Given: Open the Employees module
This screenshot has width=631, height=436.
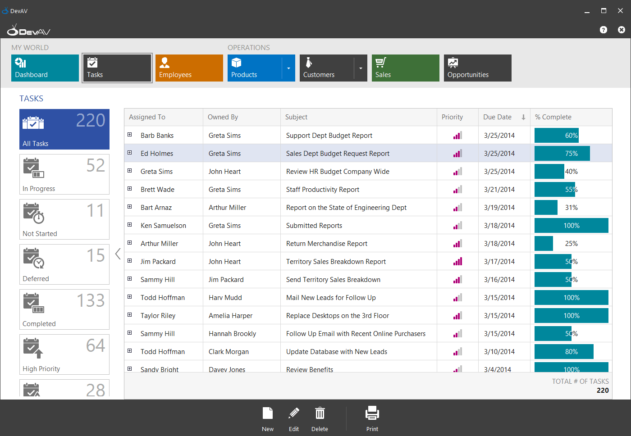Looking at the screenshot, I should coord(189,68).
